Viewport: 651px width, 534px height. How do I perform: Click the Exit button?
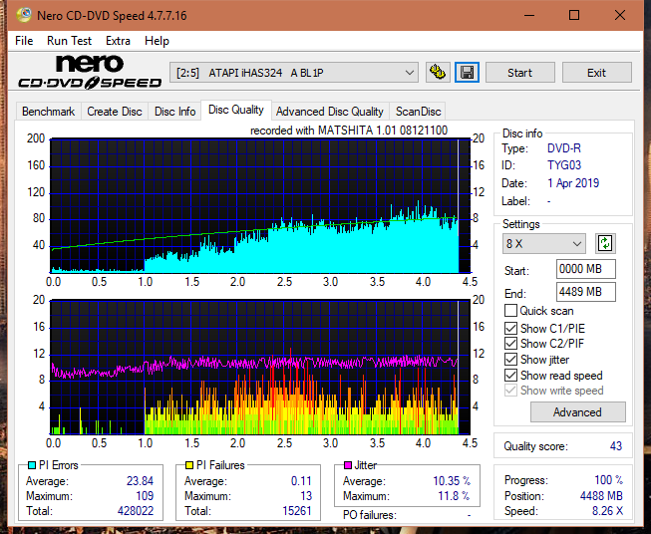tap(596, 73)
